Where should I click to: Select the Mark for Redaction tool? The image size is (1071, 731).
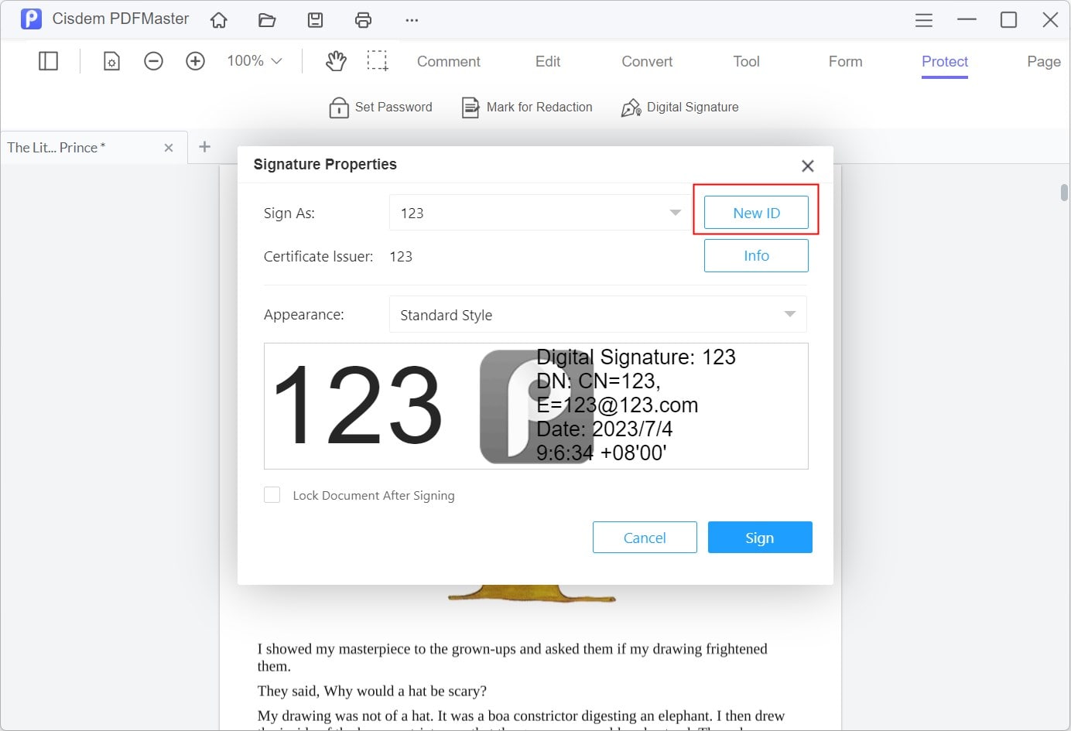click(x=526, y=107)
